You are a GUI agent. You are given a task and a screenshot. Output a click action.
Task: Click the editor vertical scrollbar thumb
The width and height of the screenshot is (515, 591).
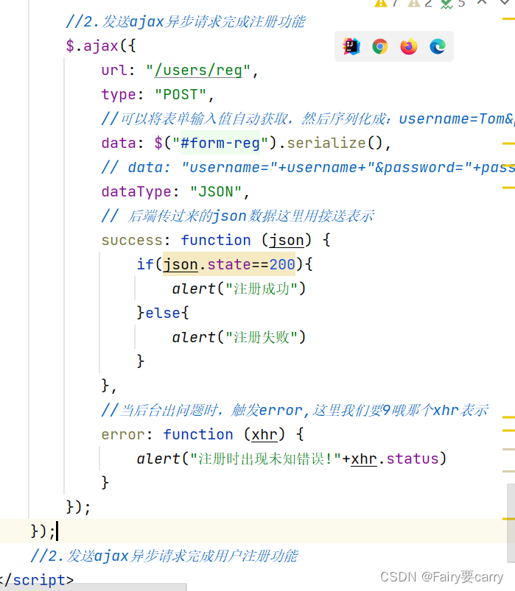pyautogui.click(x=511, y=523)
